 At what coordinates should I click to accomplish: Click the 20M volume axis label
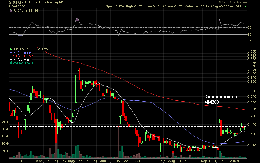point(5,129)
